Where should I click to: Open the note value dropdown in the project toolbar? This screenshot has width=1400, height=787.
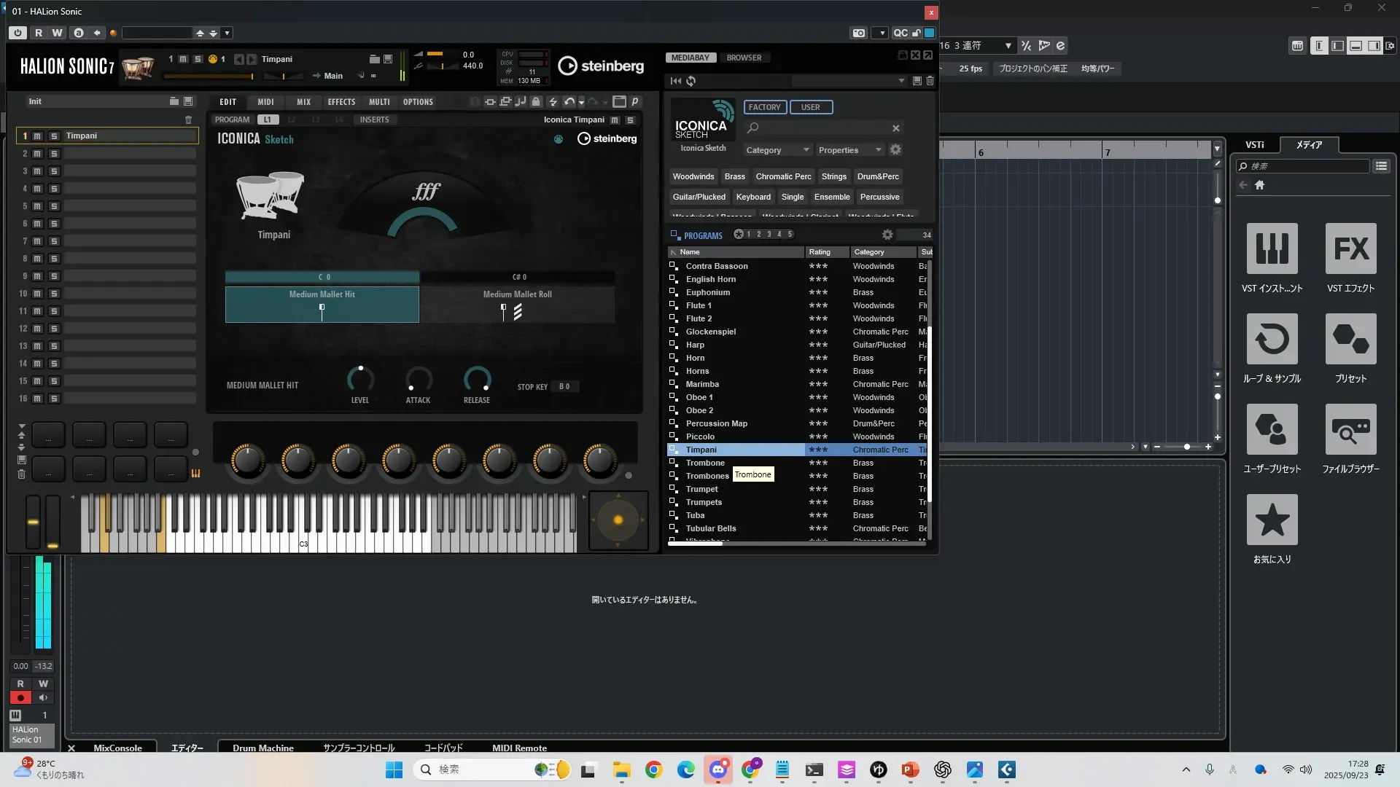1008,46
